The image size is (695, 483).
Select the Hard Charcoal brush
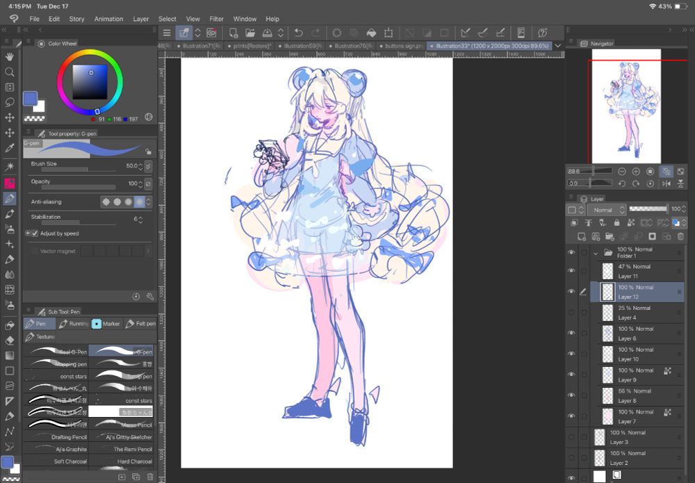click(x=121, y=461)
